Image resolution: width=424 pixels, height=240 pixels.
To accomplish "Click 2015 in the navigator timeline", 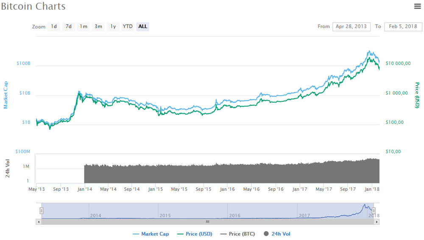I will point(165,216).
